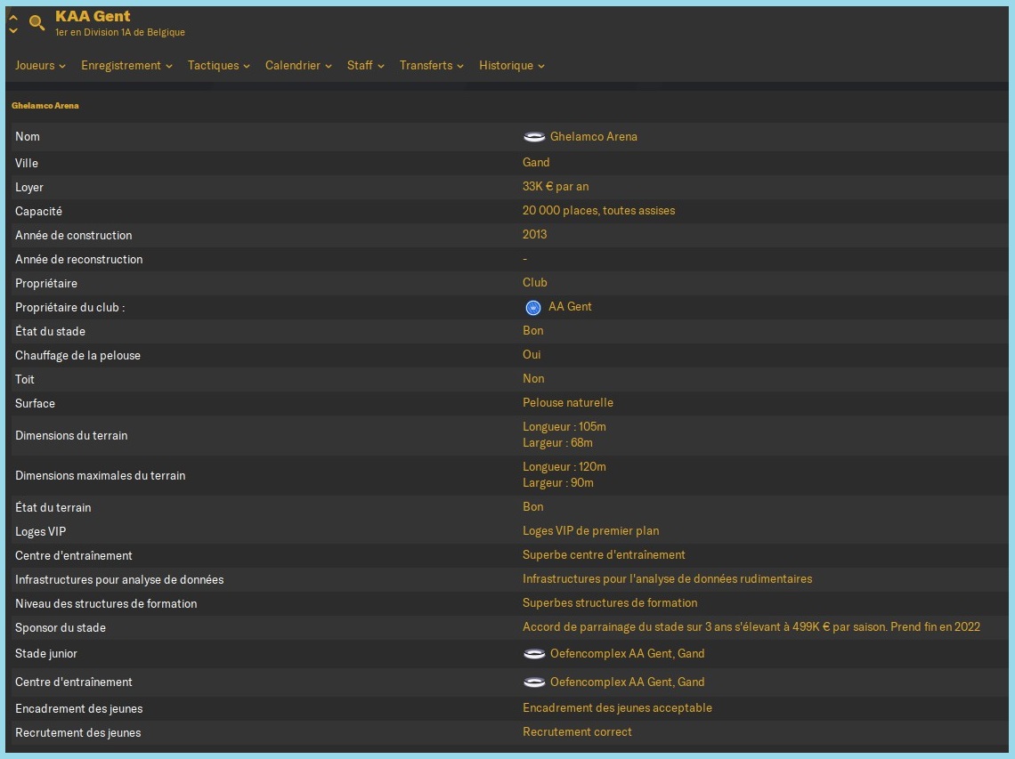Screen dimensions: 1015x759
Task: Open Oefencomplex AA Gent link in Stade junior row
Action: 628,653
